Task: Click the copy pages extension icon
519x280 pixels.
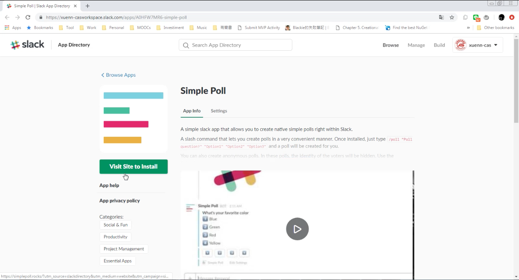Action: 465,17
